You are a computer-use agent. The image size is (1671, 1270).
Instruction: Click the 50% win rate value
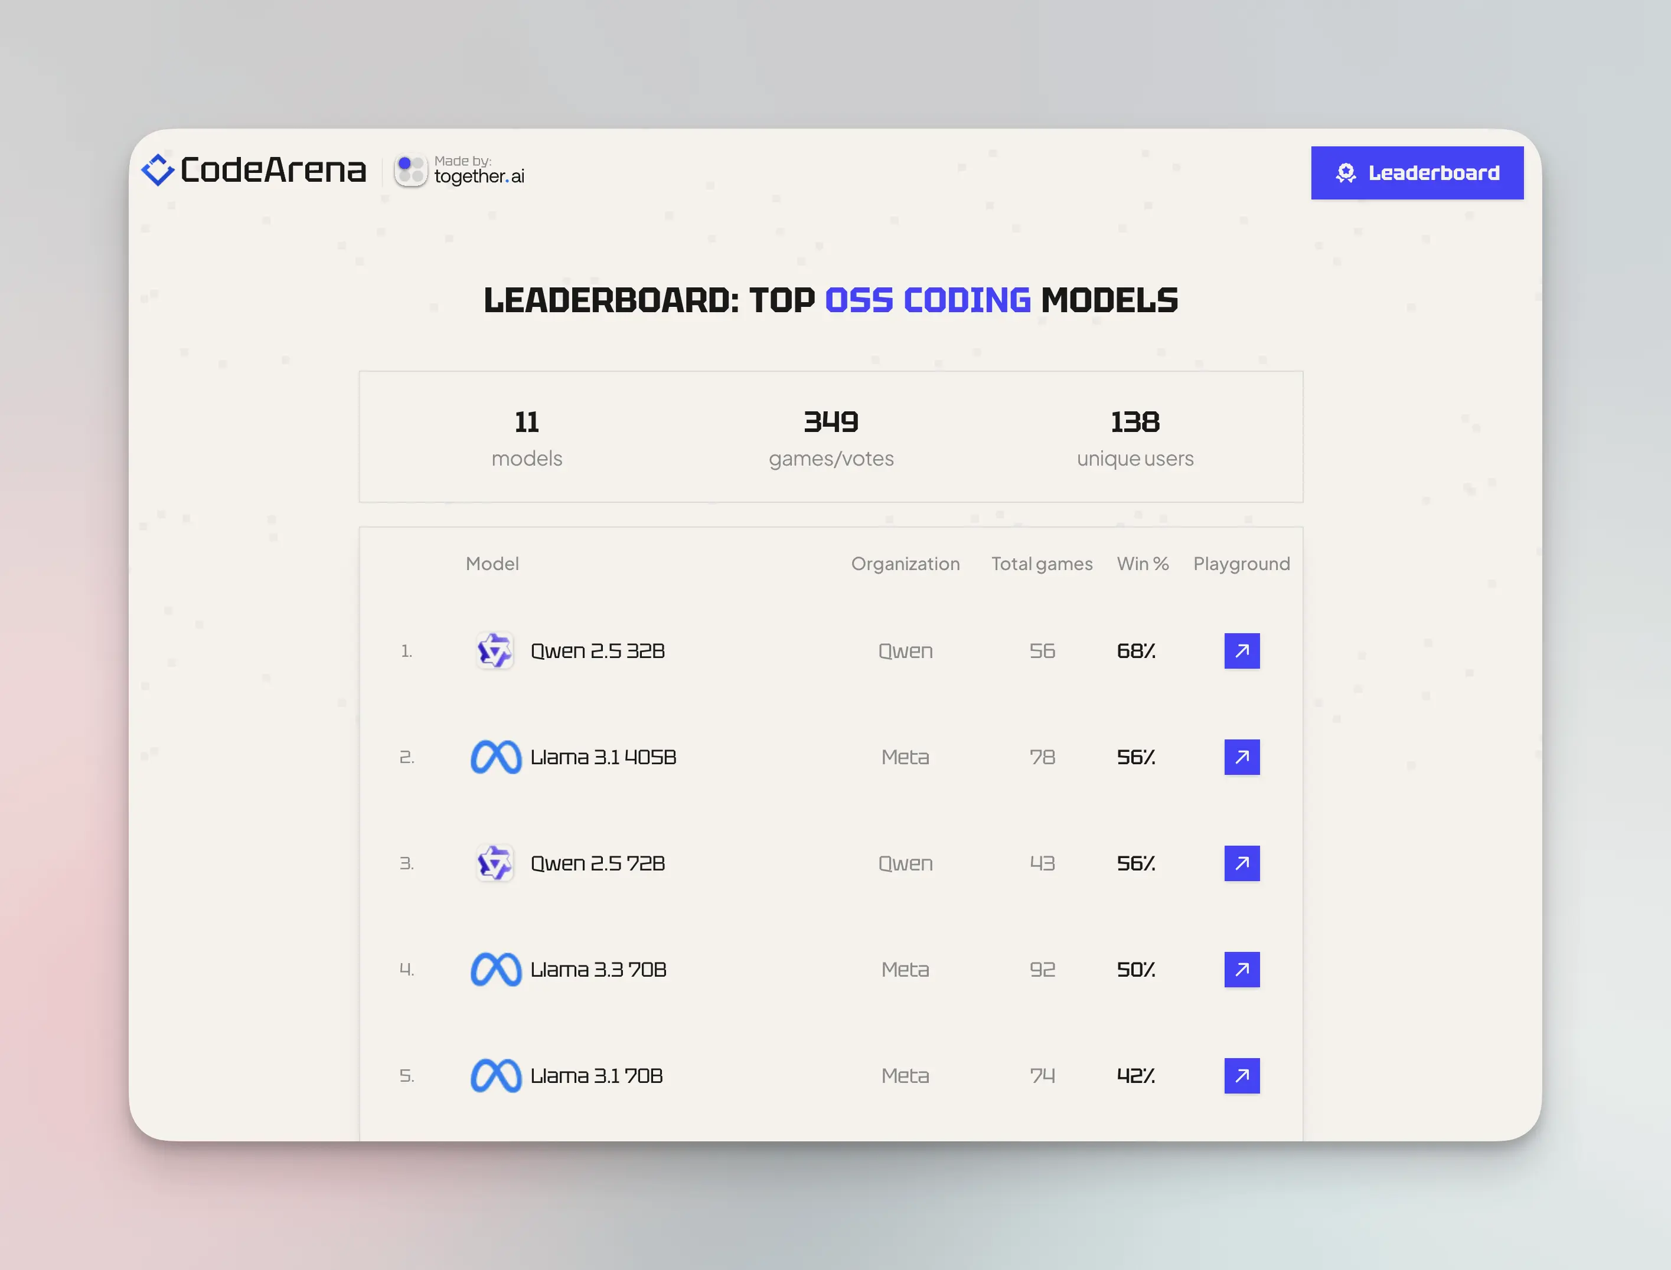click(1136, 969)
